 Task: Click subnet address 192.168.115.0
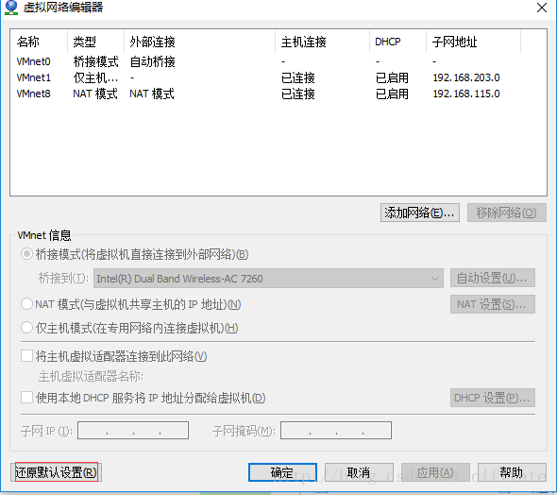pos(466,94)
